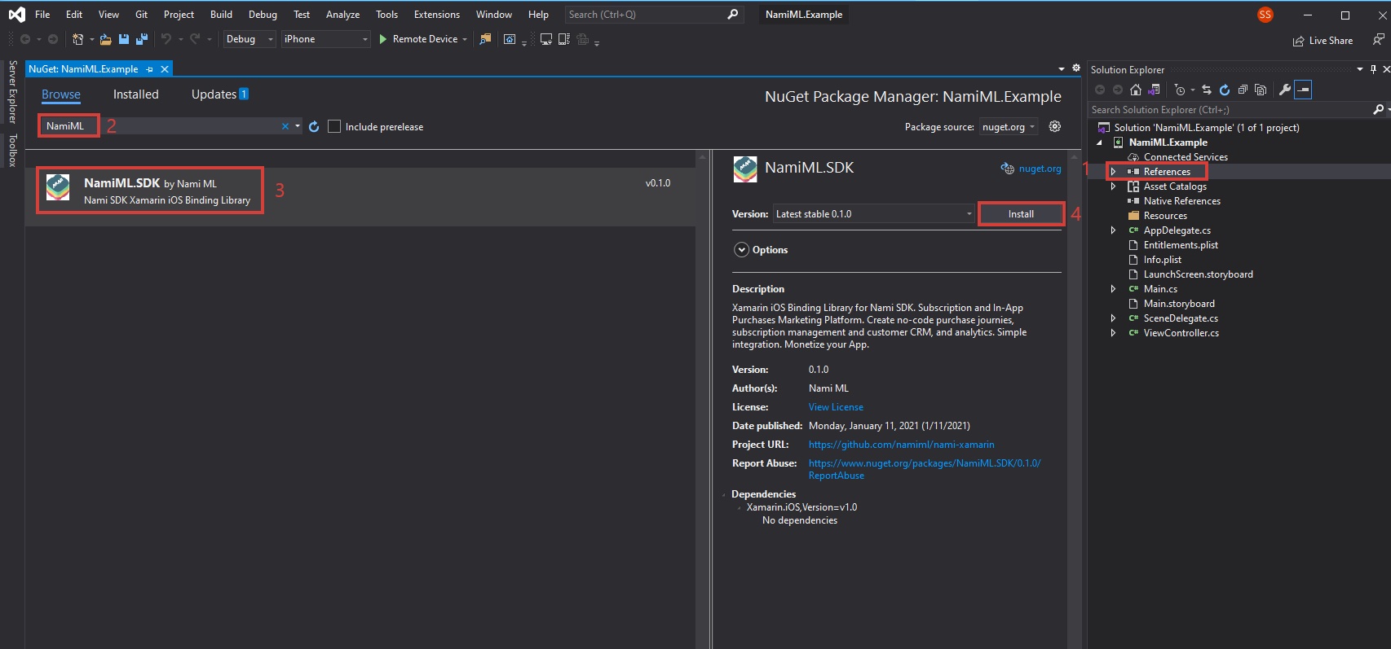Switch to the Browse tab
Image resolution: width=1391 pixels, height=649 pixels.
[61, 94]
